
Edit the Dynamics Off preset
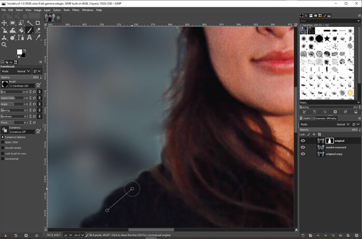[x=38, y=131]
